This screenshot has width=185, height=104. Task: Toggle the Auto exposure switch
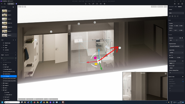(182, 38)
